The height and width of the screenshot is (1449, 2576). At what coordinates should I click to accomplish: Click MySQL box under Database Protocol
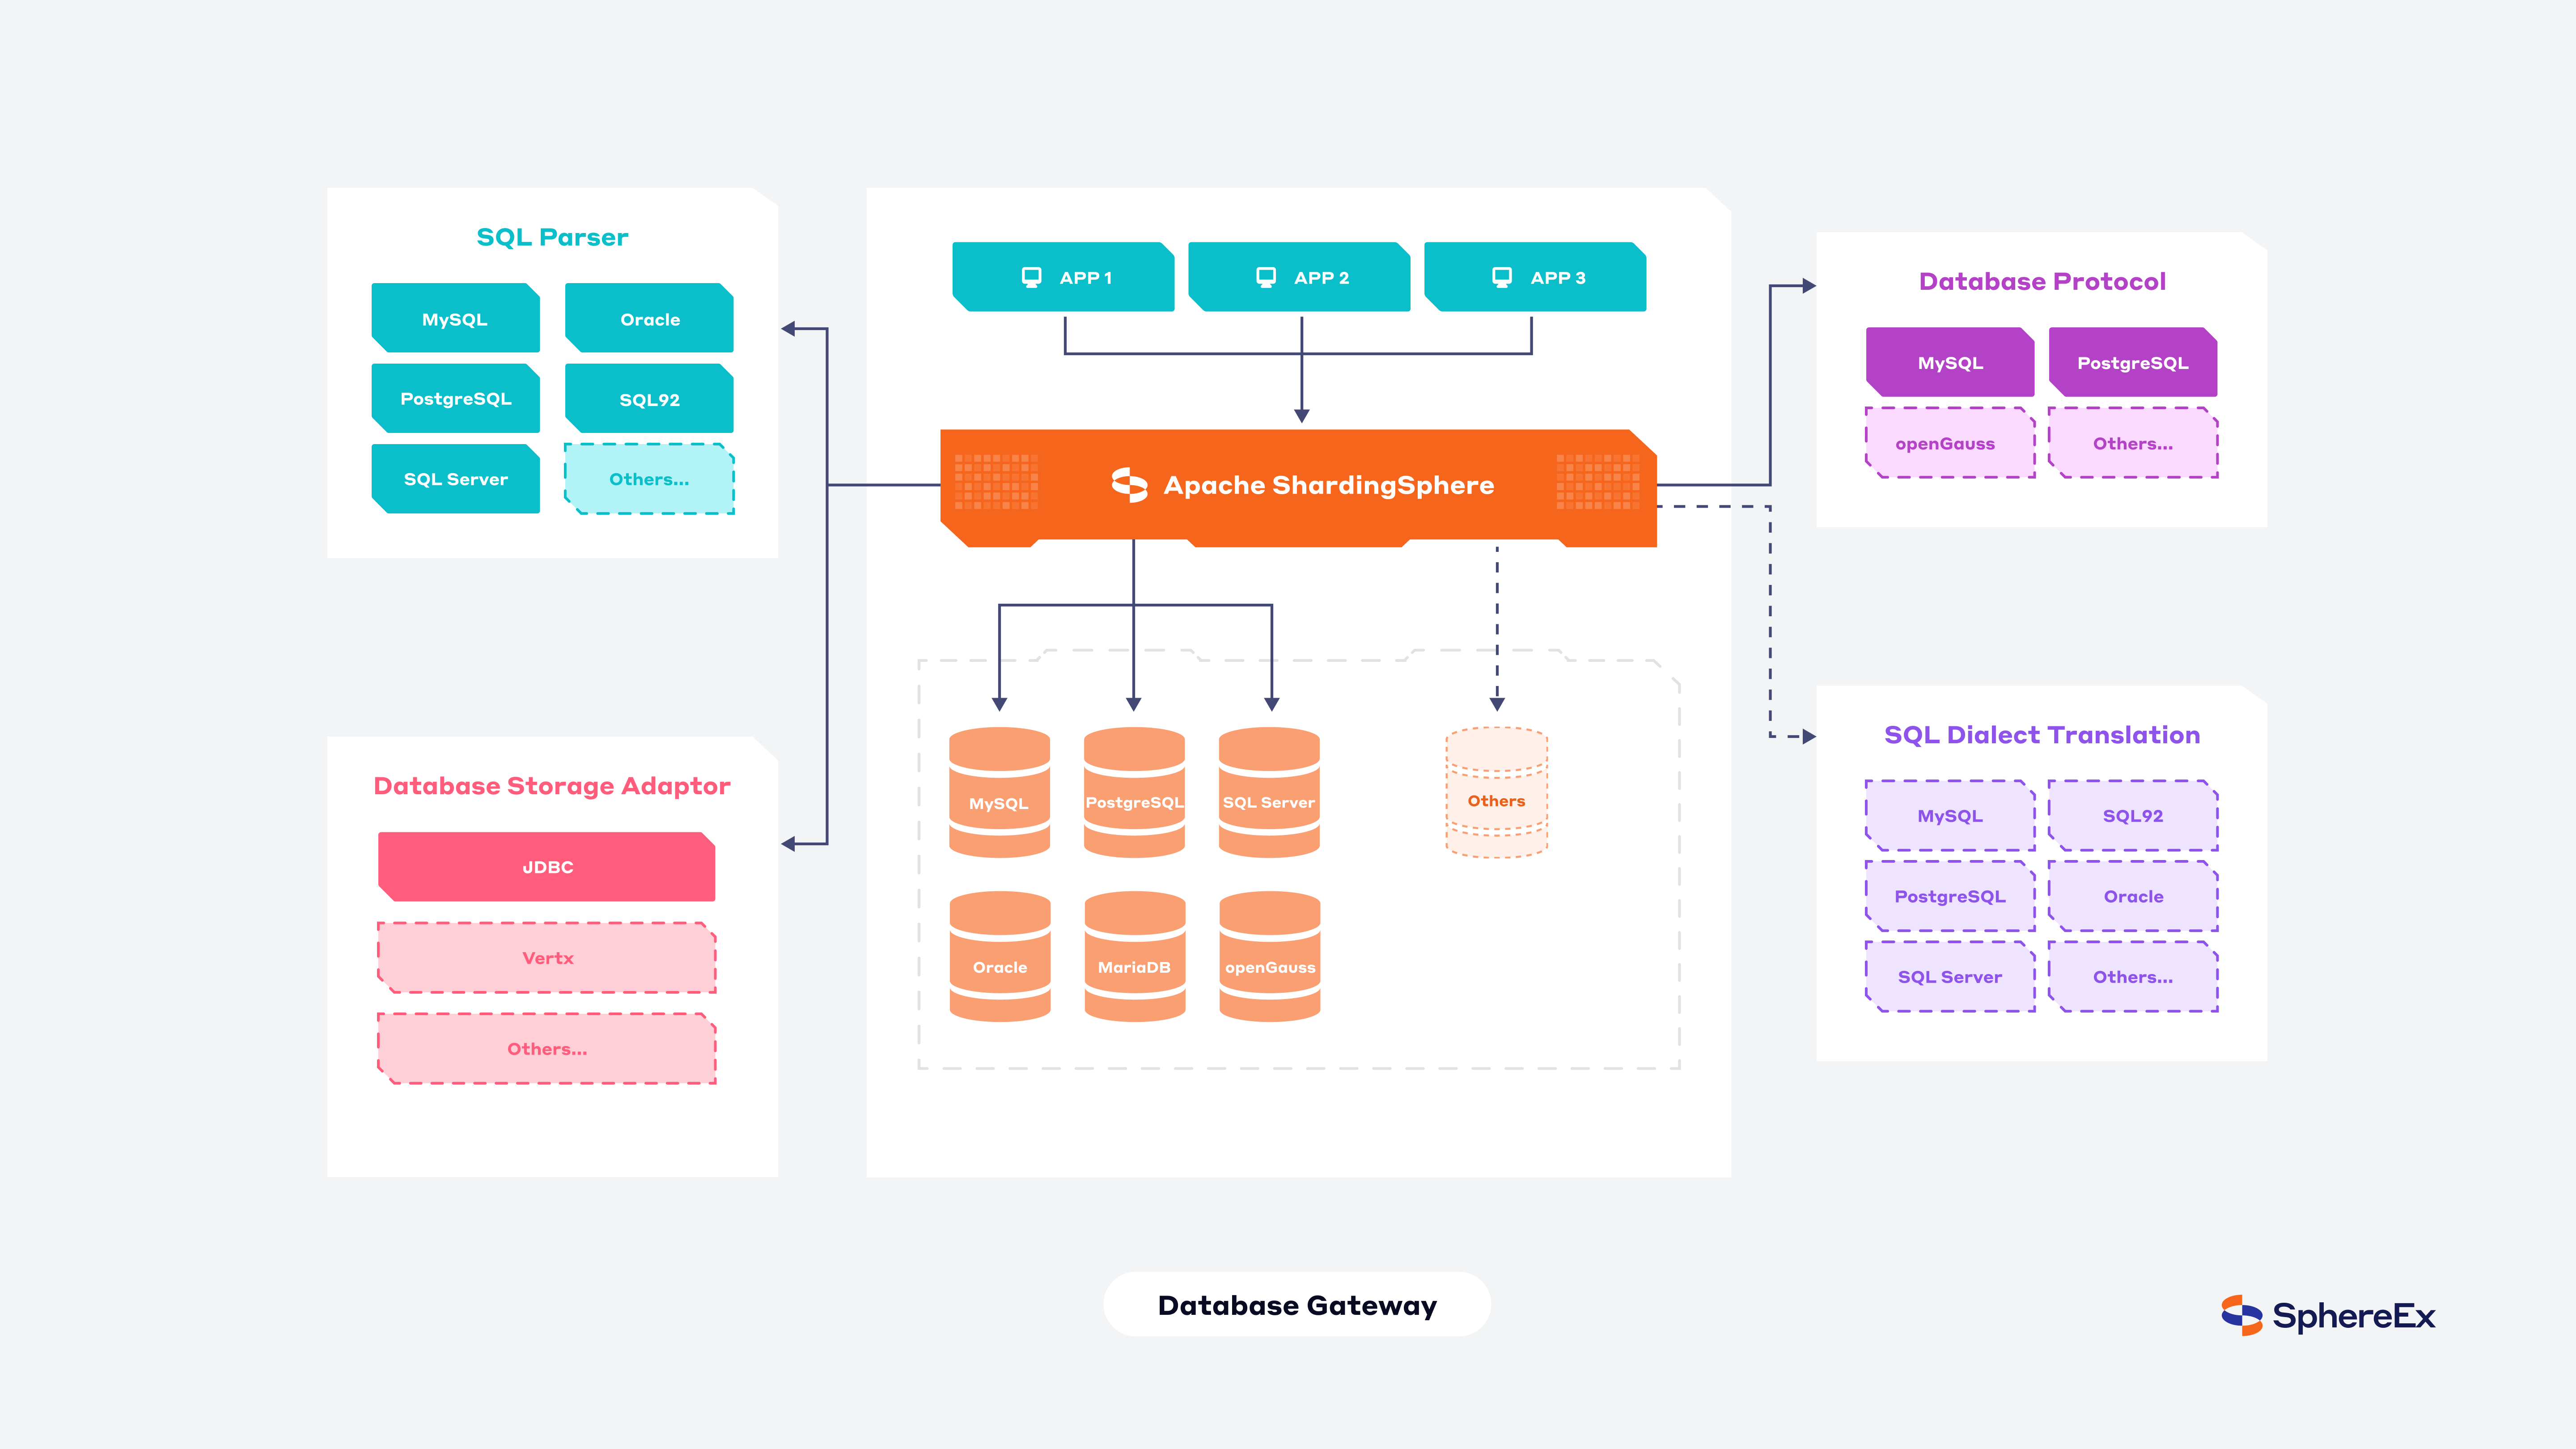click(1950, 362)
